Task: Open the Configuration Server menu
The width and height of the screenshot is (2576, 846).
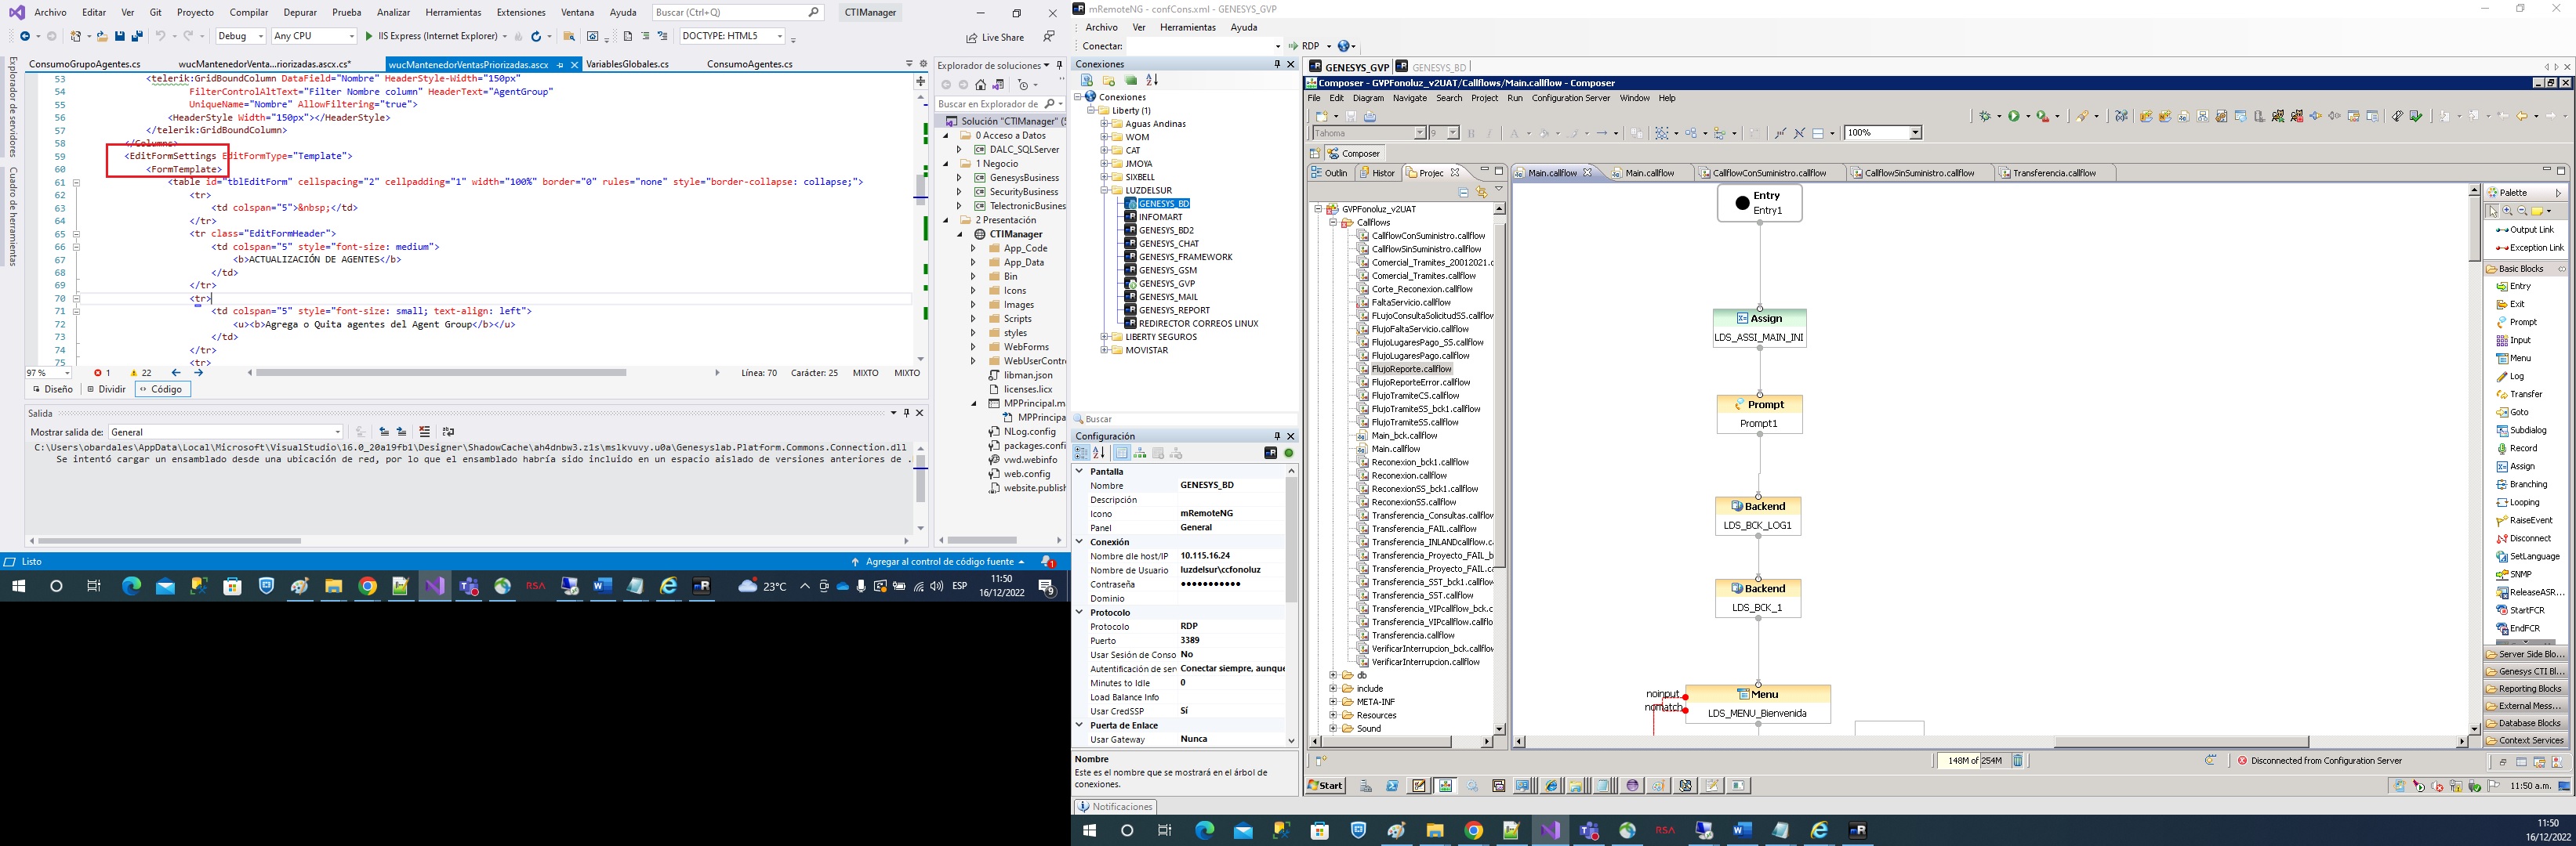Action: (1570, 99)
